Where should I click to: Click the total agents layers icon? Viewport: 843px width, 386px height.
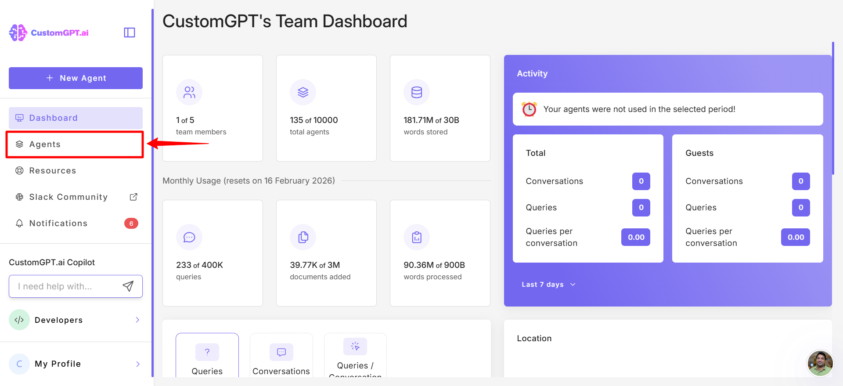[303, 92]
